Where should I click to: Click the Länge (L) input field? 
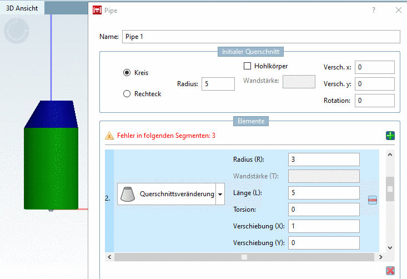(324, 192)
